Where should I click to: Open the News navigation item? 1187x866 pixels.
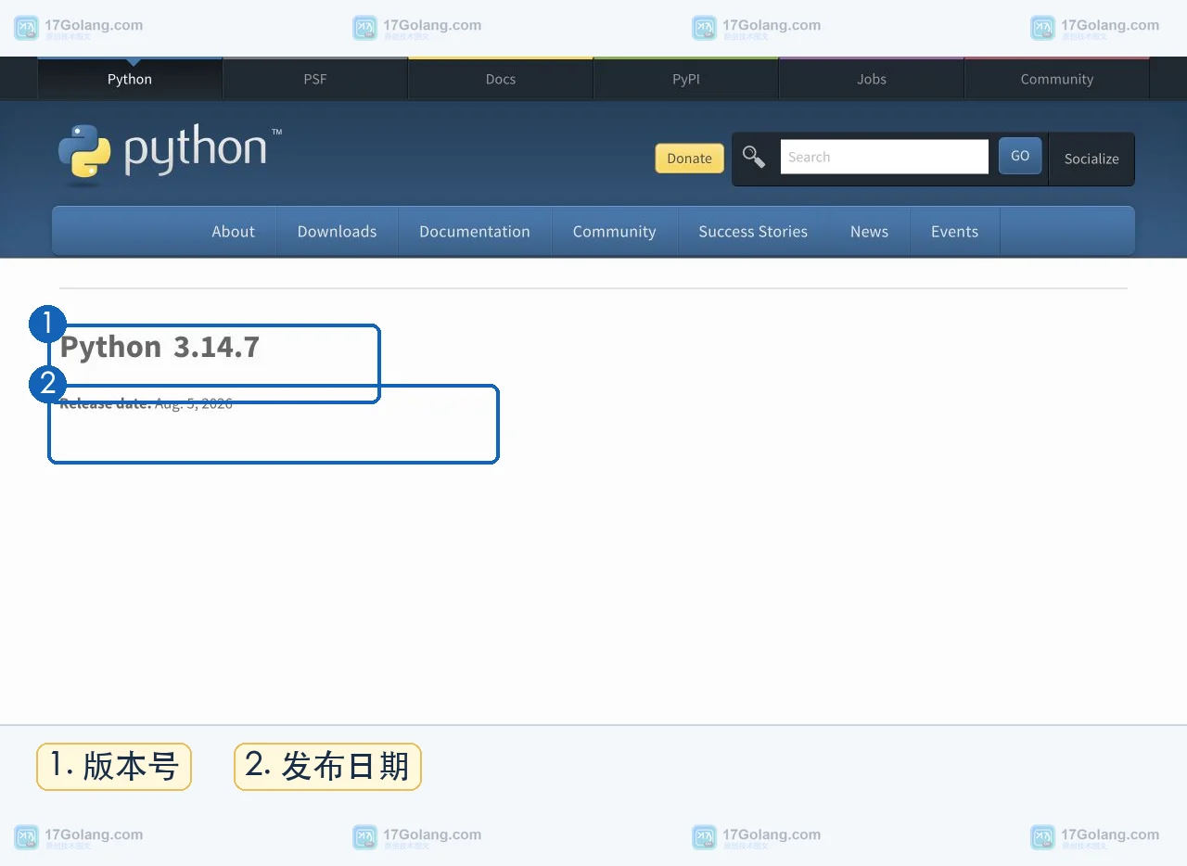point(869,232)
